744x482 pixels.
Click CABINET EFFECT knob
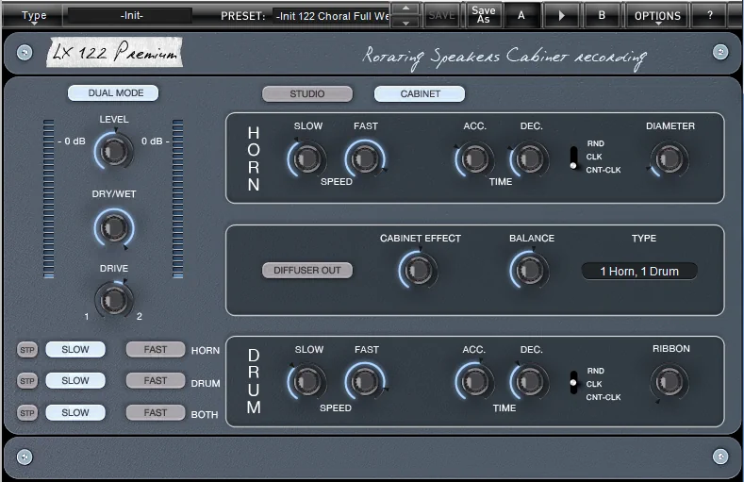click(419, 270)
